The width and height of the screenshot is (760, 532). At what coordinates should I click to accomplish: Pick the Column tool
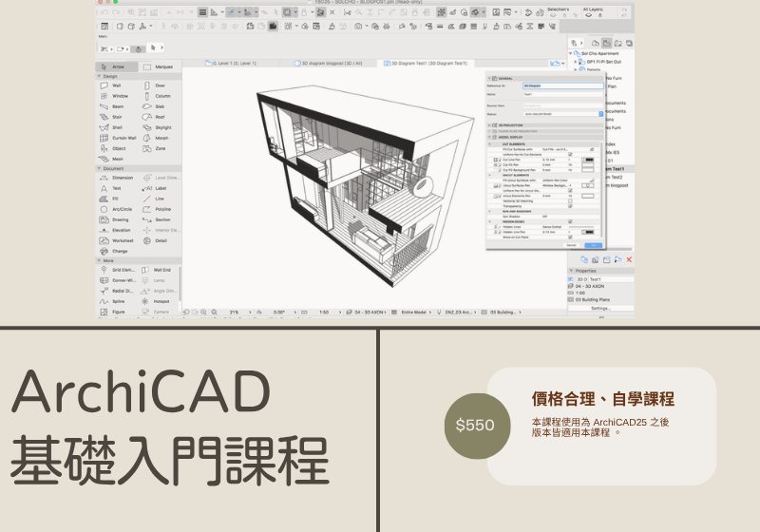157,96
